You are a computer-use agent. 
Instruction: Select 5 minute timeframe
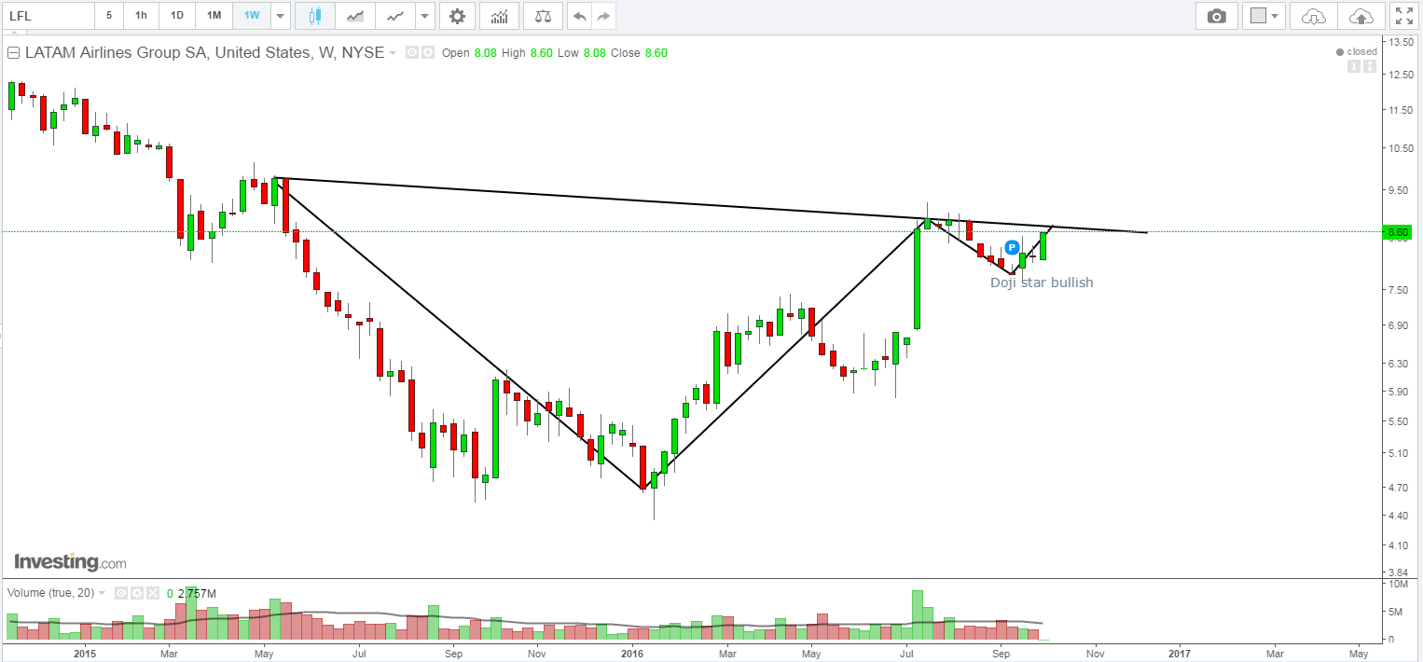[109, 16]
